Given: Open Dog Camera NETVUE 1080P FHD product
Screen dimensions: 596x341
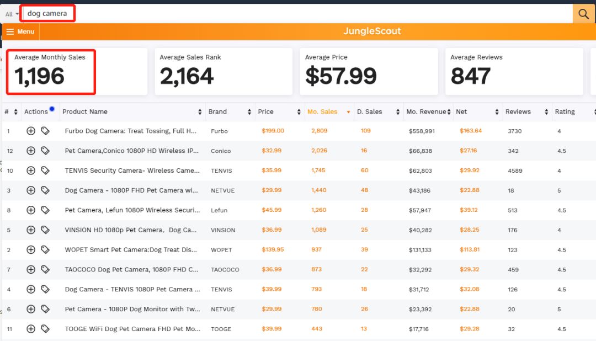Looking at the screenshot, I should tap(131, 190).
